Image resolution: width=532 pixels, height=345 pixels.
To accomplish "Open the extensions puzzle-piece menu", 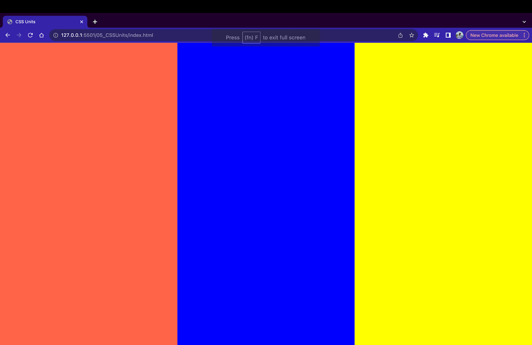I will [x=426, y=35].
